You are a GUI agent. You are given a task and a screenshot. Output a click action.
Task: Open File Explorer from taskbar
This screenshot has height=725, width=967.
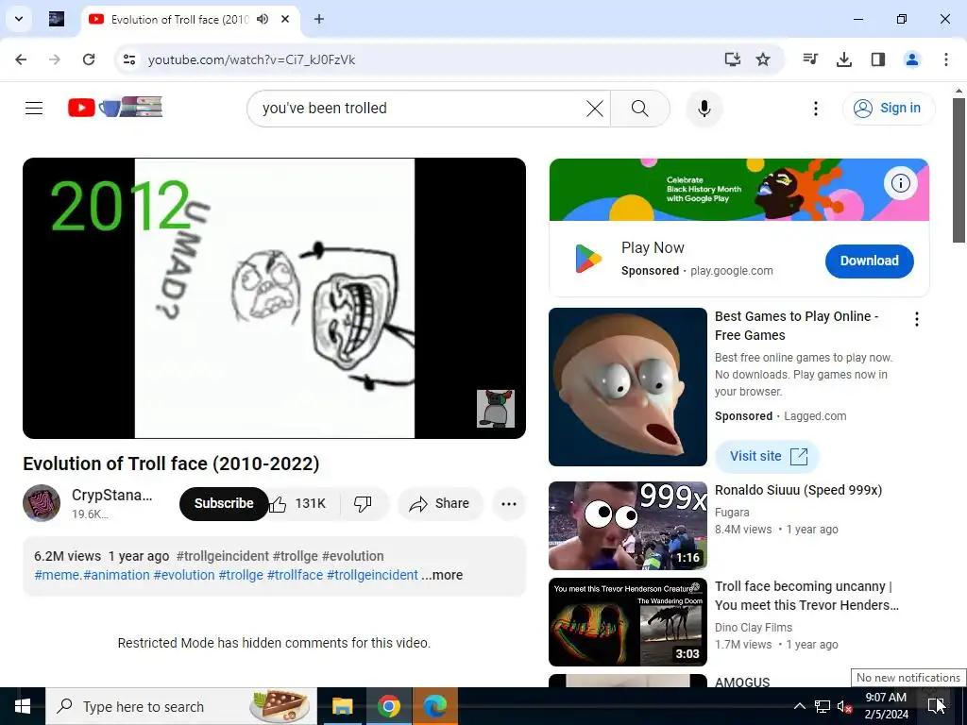point(342,706)
